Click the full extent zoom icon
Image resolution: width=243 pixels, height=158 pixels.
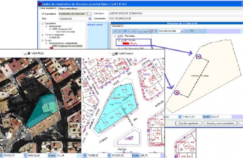(x=135, y=31)
